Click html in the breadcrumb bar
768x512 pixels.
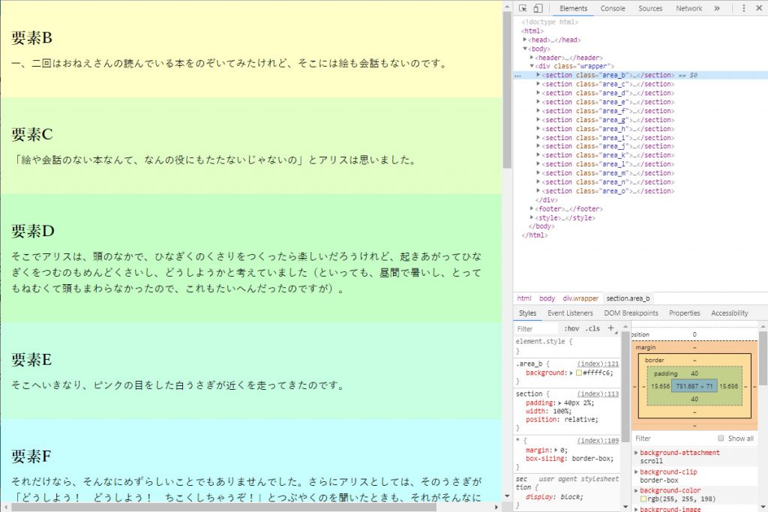pyautogui.click(x=524, y=298)
